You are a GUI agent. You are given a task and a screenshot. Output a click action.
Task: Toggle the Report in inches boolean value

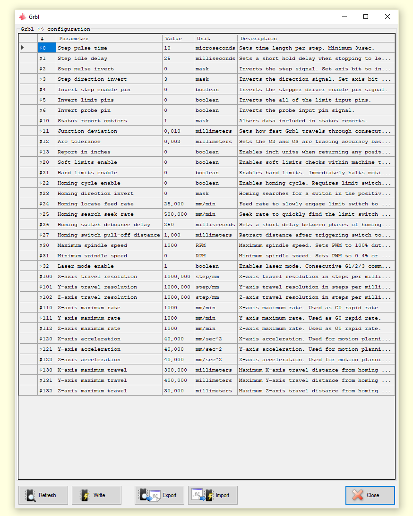177,152
